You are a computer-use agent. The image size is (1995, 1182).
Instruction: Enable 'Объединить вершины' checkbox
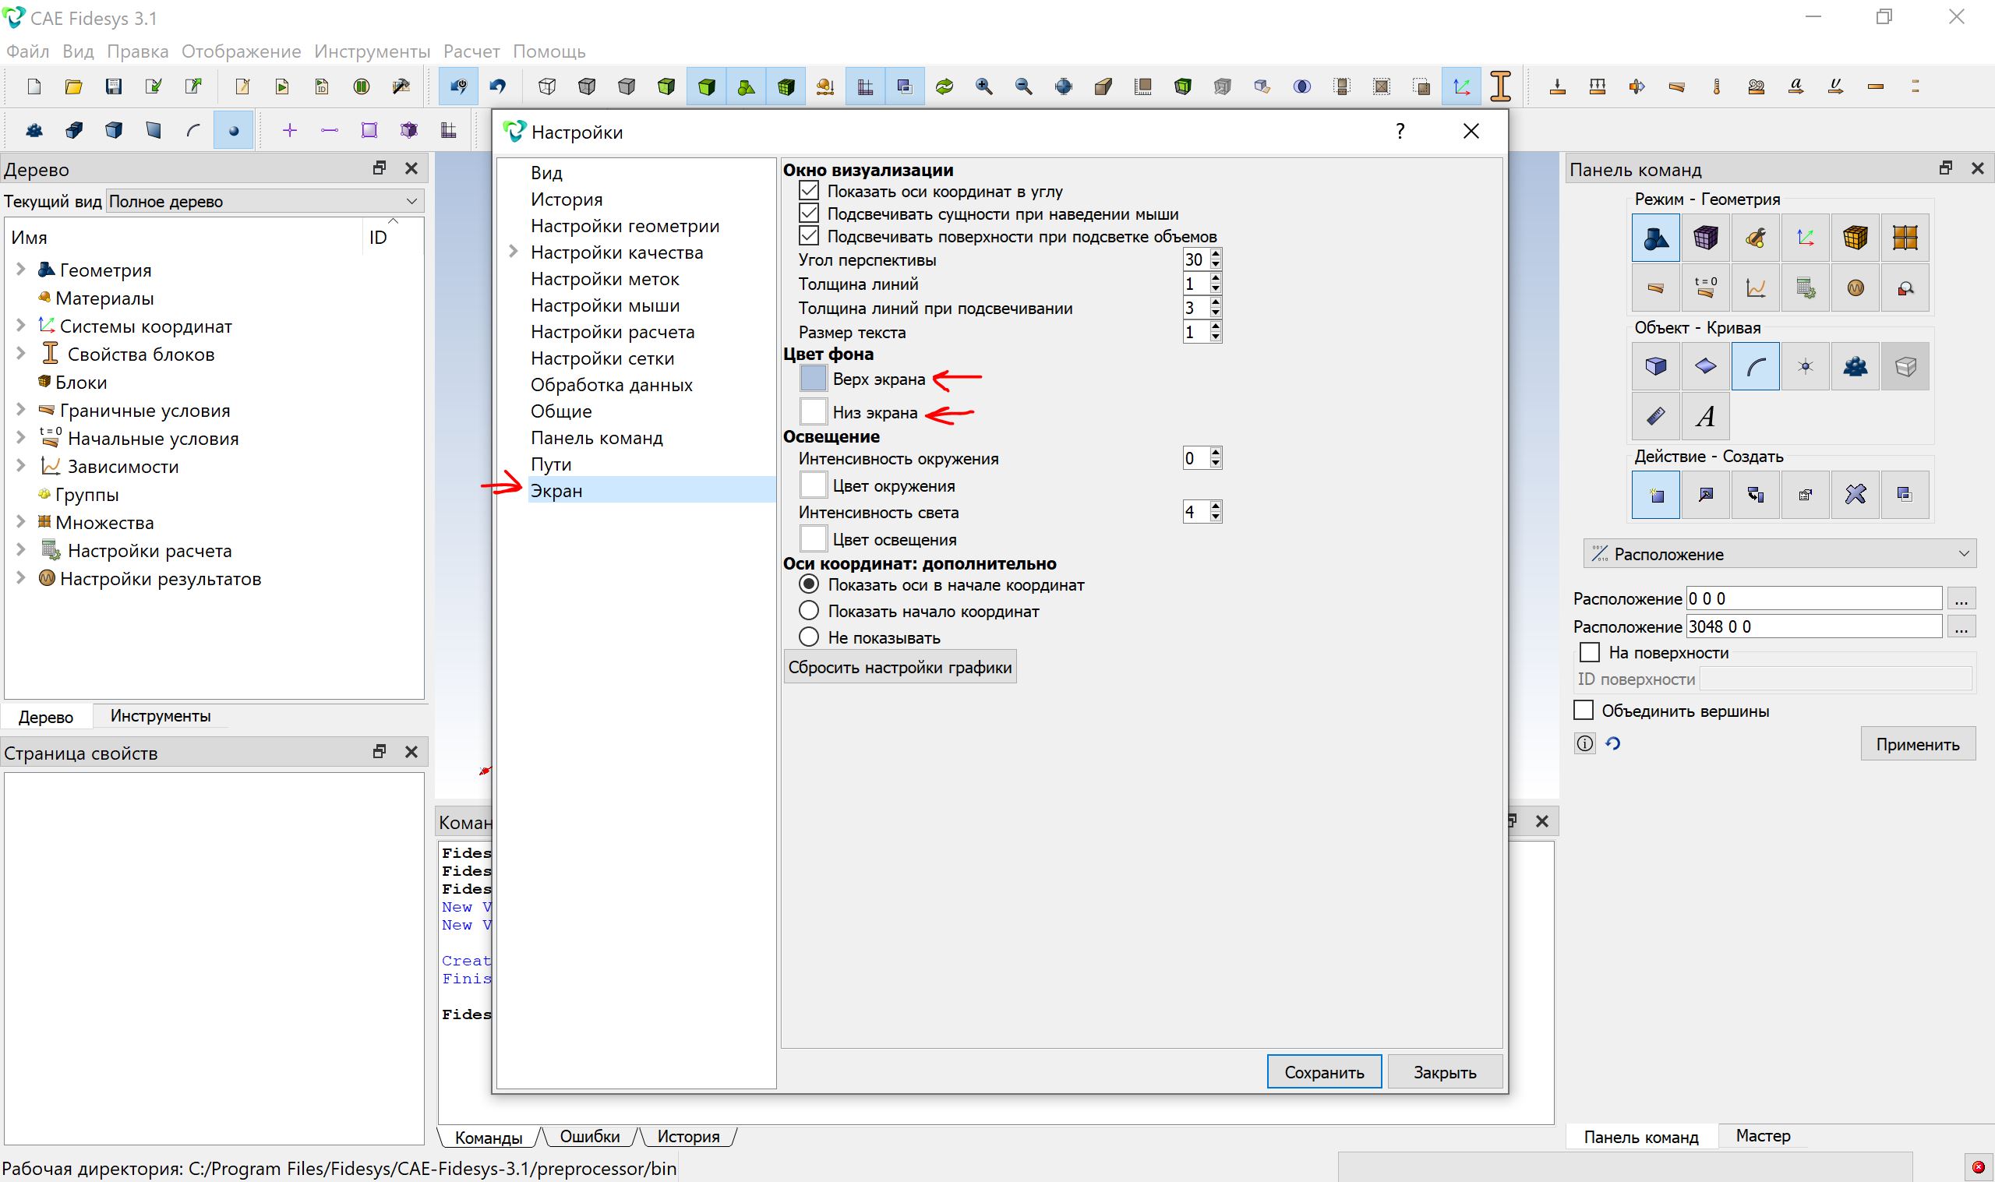(x=1584, y=710)
